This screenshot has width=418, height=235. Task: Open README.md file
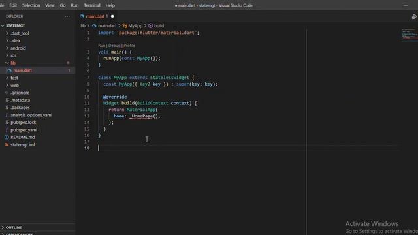[x=23, y=137]
